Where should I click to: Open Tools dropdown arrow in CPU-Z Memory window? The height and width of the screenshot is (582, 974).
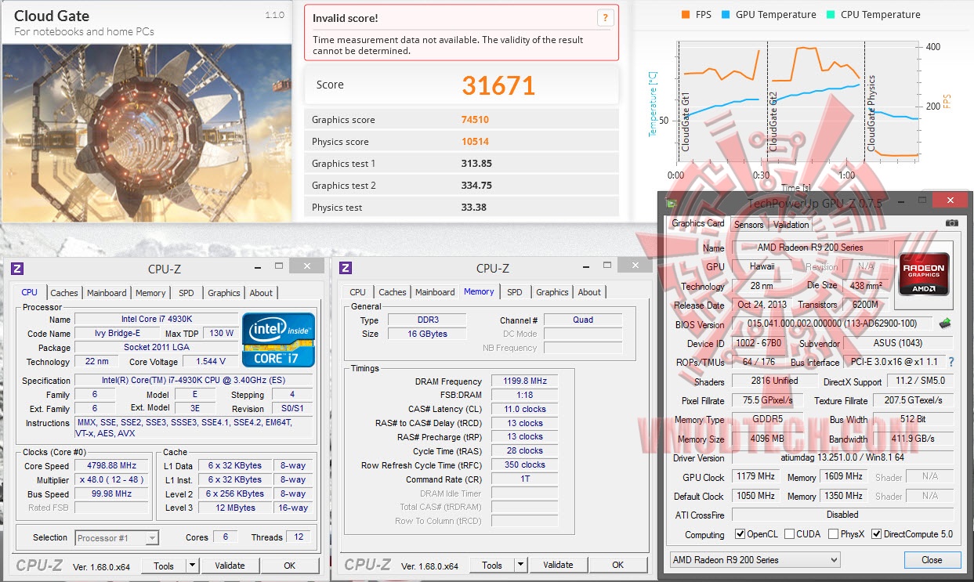point(520,565)
